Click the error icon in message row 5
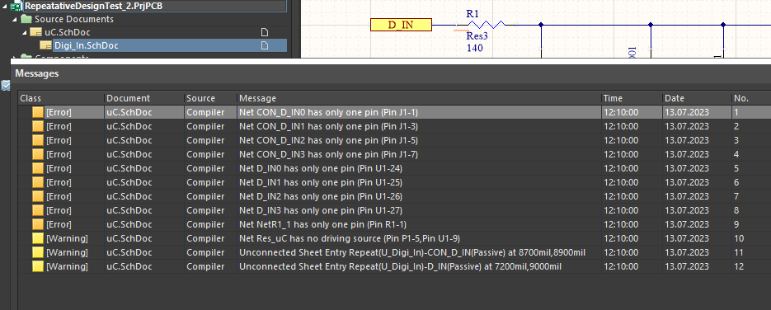Image resolution: width=771 pixels, height=310 pixels. [x=38, y=168]
